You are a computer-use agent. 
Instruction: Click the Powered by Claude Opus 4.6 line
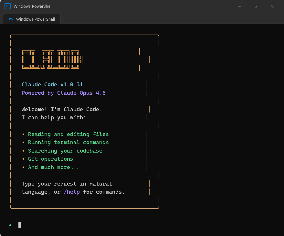pos(63,93)
